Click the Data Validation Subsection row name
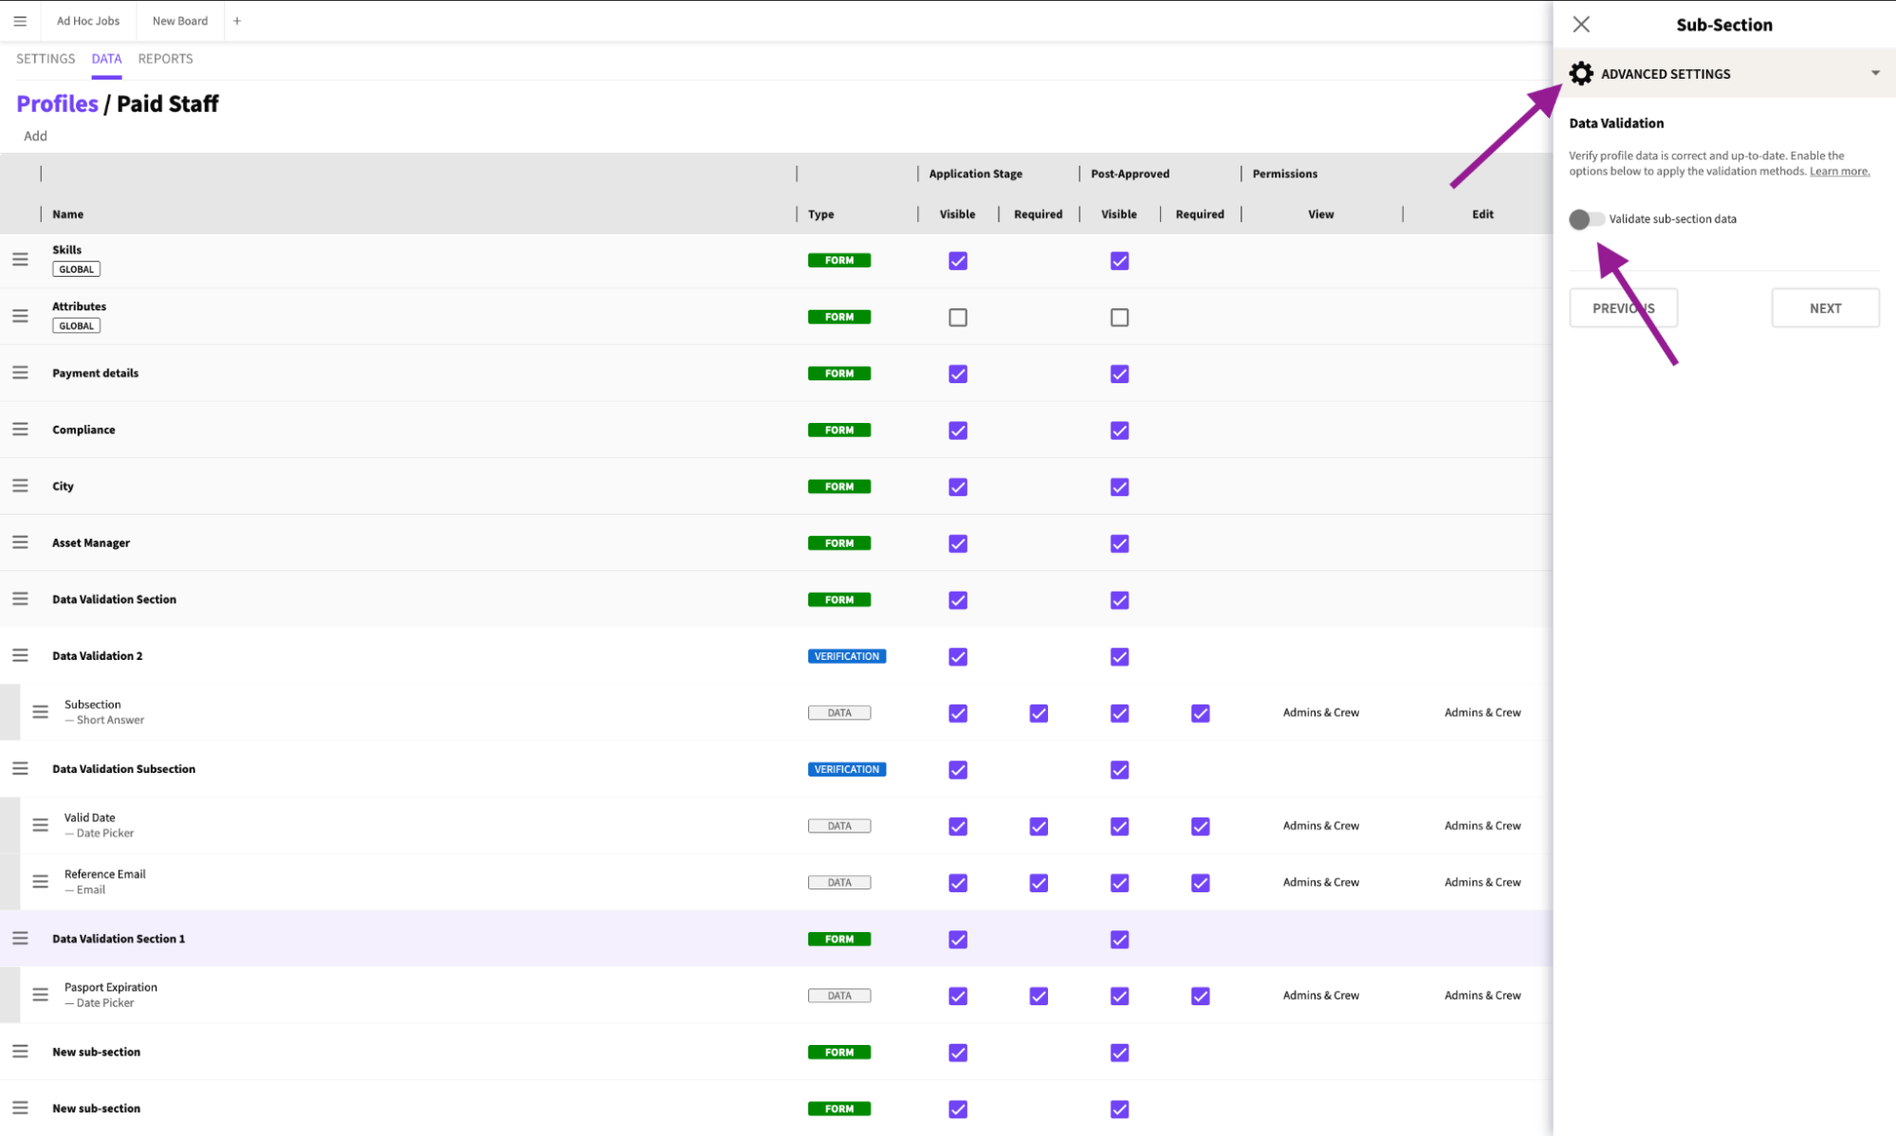Image resolution: width=1896 pixels, height=1136 pixels. coord(123,769)
